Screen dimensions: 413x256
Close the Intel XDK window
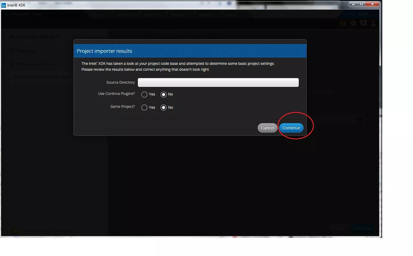pyautogui.click(x=373, y=4)
